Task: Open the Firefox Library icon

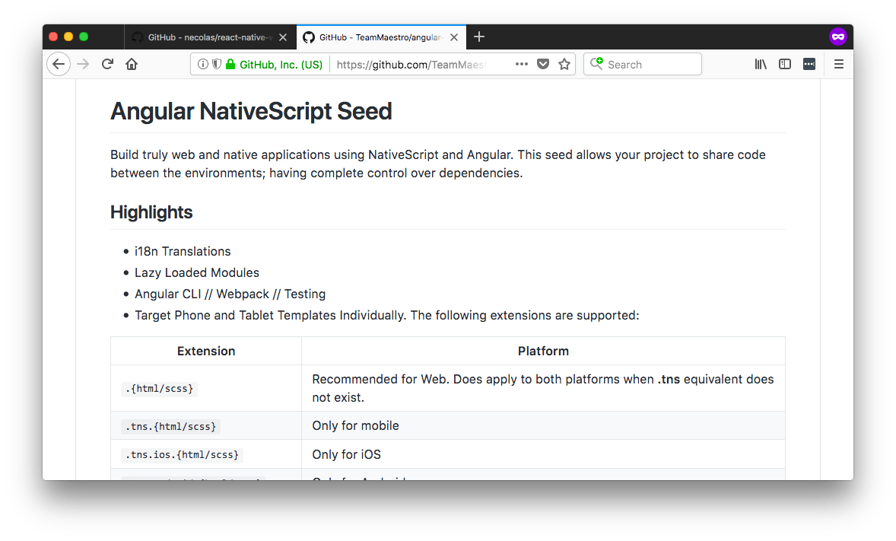Action: (761, 64)
